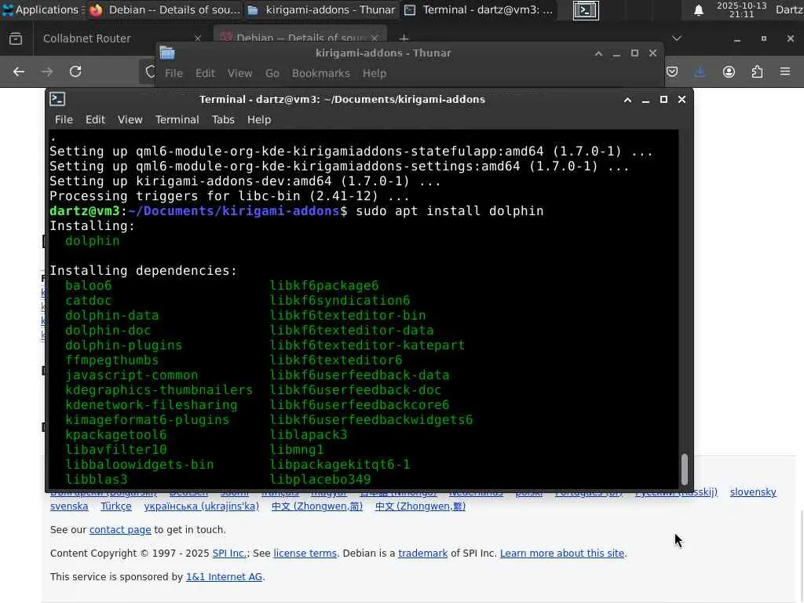The height and width of the screenshot is (603, 804).
Task: Go back in the browser
Action: pyautogui.click(x=19, y=71)
